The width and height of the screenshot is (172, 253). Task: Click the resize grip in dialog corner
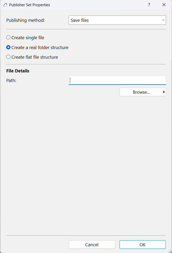coord(170,251)
